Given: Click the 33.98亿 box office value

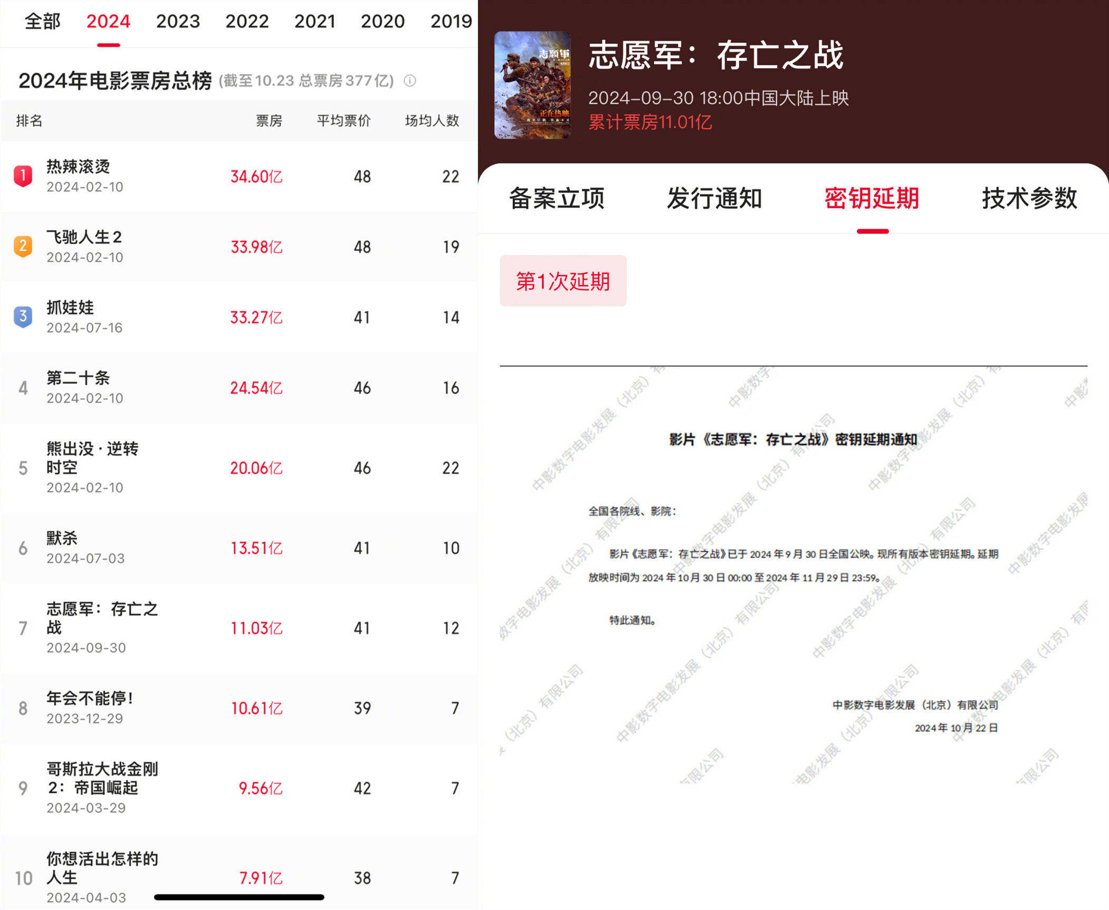Looking at the screenshot, I should pyautogui.click(x=256, y=246).
